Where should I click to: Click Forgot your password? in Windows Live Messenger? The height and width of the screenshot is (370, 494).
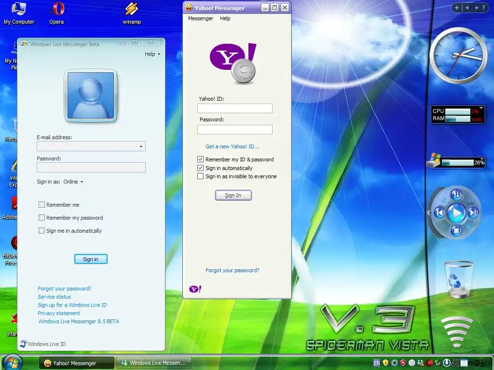click(x=65, y=289)
